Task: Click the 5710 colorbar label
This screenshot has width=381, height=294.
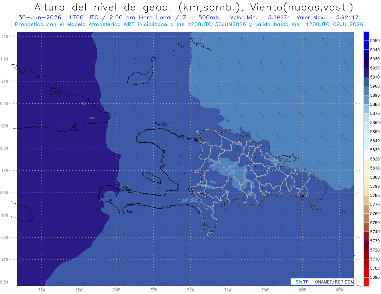Action: pos(375,259)
